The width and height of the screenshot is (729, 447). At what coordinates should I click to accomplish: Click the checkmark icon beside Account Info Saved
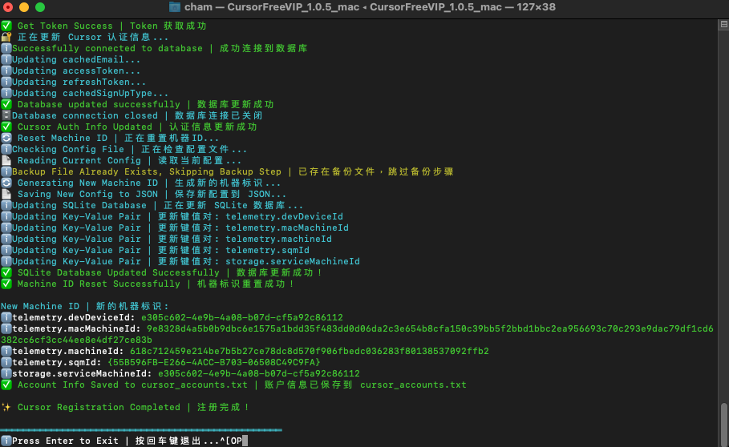click(x=6, y=385)
